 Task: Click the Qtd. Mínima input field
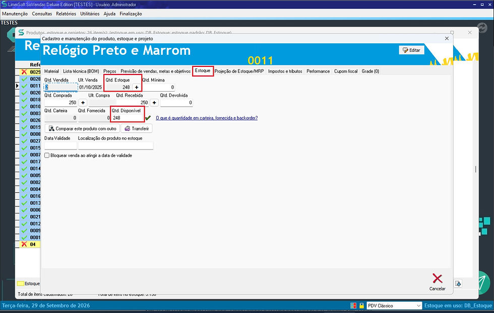click(158, 87)
